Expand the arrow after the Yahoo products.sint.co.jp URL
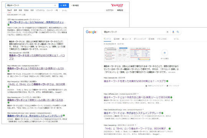 click(51, 113)
